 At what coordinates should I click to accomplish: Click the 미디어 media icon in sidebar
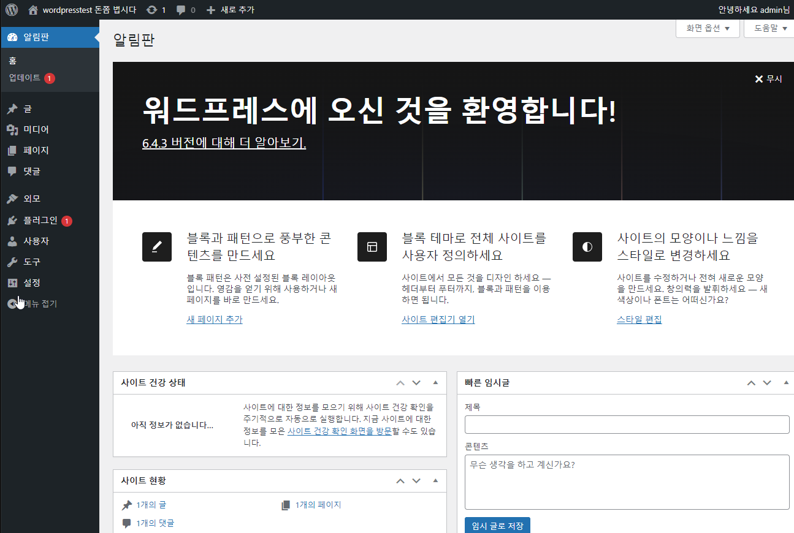point(12,130)
